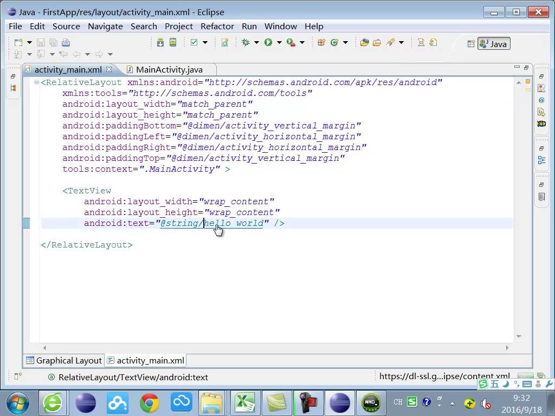Screen dimensions: 555x416
Task: Click the Javadoc @ view icon
Action: pyautogui.click(x=541, y=100)
